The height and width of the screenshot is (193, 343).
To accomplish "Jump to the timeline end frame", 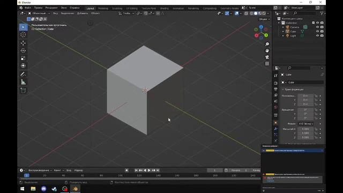I will click(x=158, y=170).
